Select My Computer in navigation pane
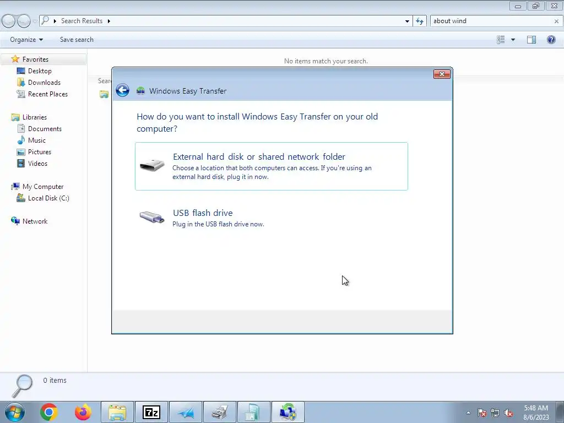 (x=43, y=187)
